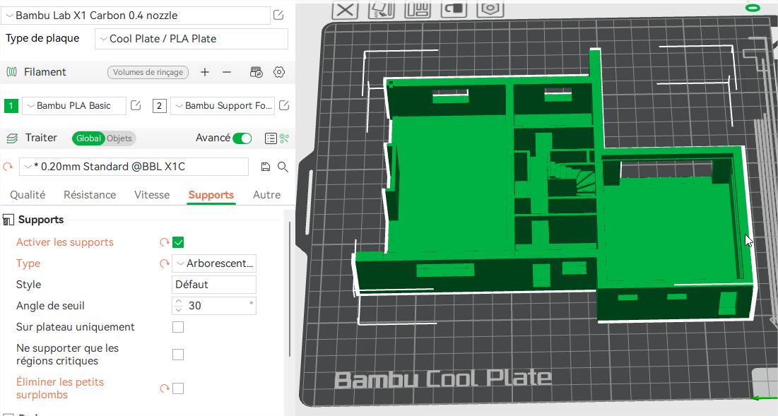
Task: Click the X icon above the plate
Action: 345,10
